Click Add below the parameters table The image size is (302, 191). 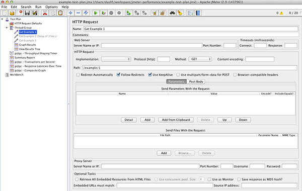pyautogui.click(x=147, y=120)
